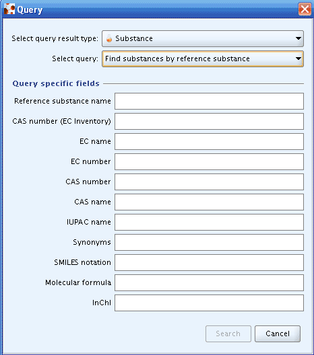Image resolution: width=314 pixels, height=355 pixels.
Task: Select the Synonyms text box
Action: tap(209, 242)
